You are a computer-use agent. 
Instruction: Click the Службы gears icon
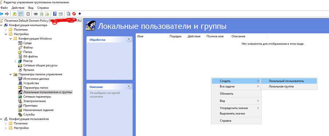coord(20,115)
